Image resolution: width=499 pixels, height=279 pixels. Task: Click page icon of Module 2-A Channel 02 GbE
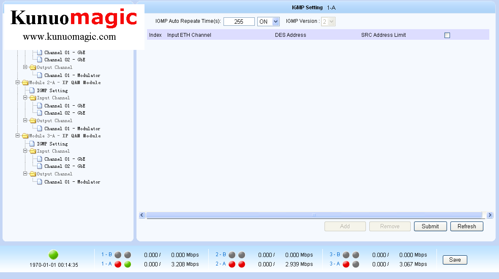tap(39, 113)
